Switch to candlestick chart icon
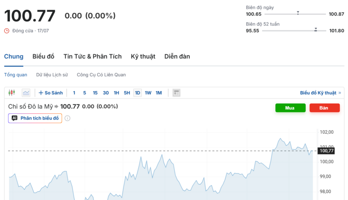348x200 pixels. coord(12,93)
